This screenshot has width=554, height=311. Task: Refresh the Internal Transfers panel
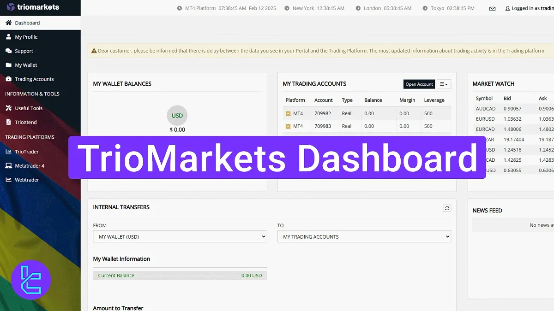(447, 208)
